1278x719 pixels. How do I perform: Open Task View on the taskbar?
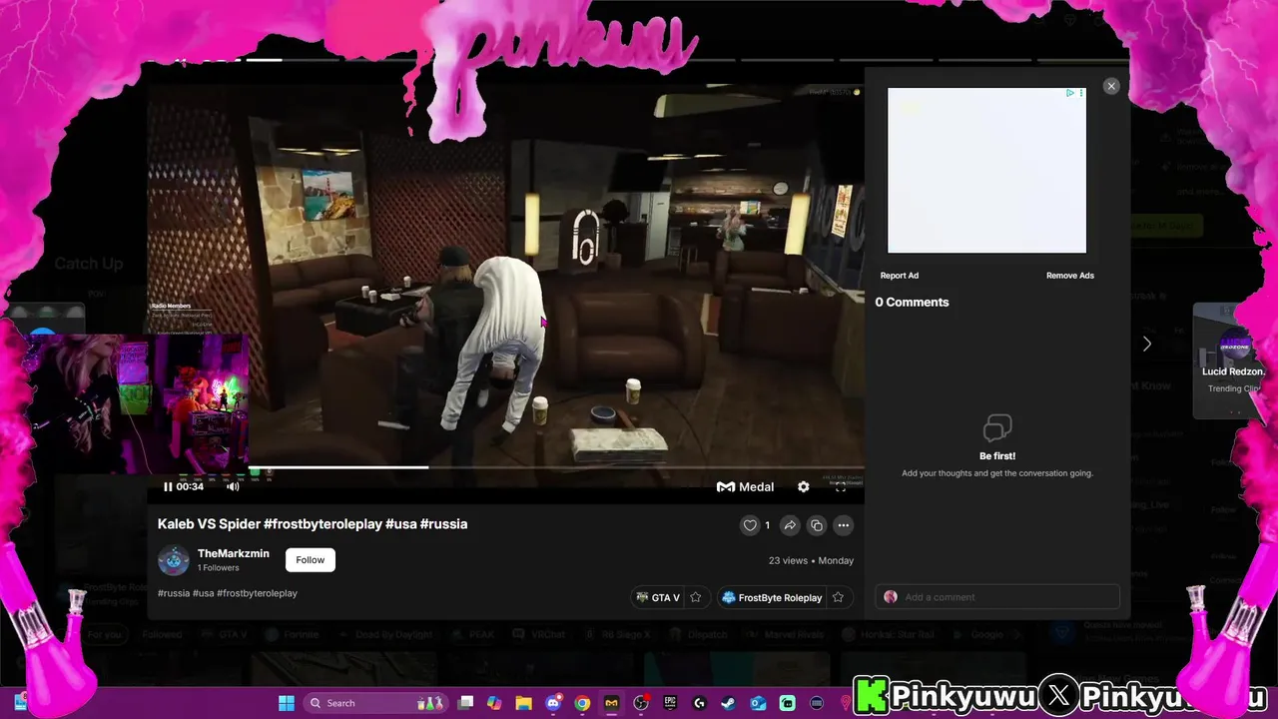coord(466,703)
